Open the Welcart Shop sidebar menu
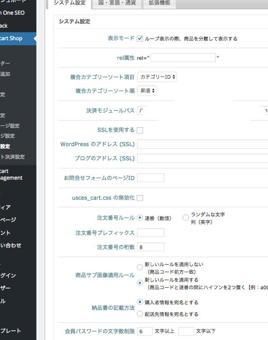This screenshot has width=268, height=340. tap(18, 39)
